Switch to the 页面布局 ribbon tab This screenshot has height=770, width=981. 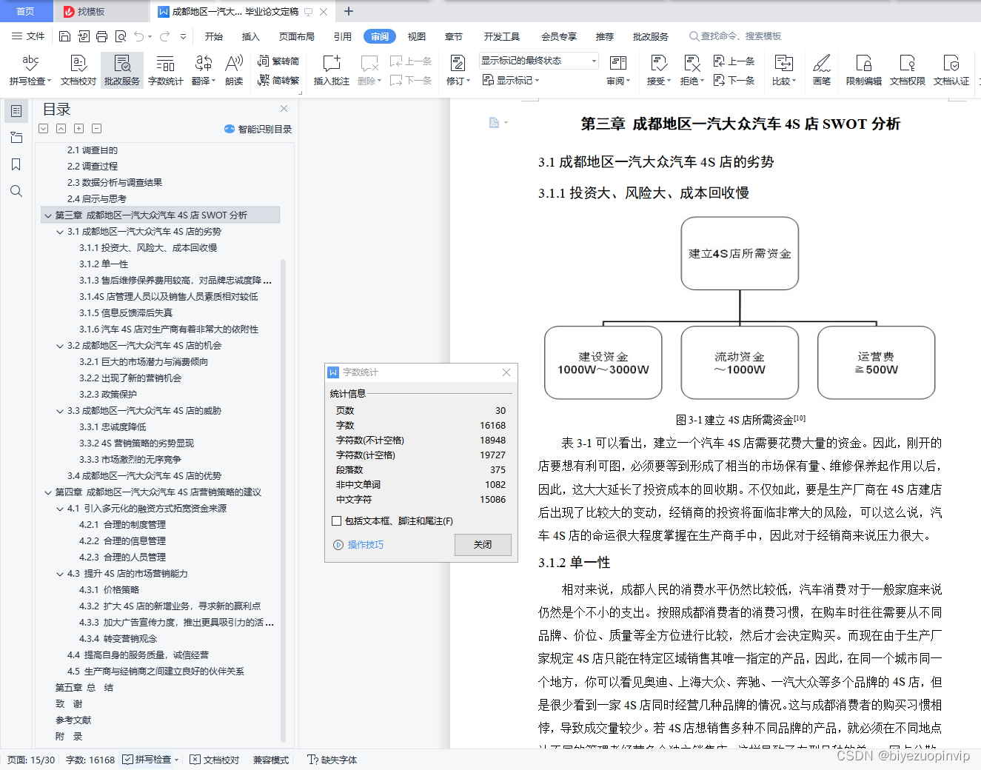[x=297, y=36]
